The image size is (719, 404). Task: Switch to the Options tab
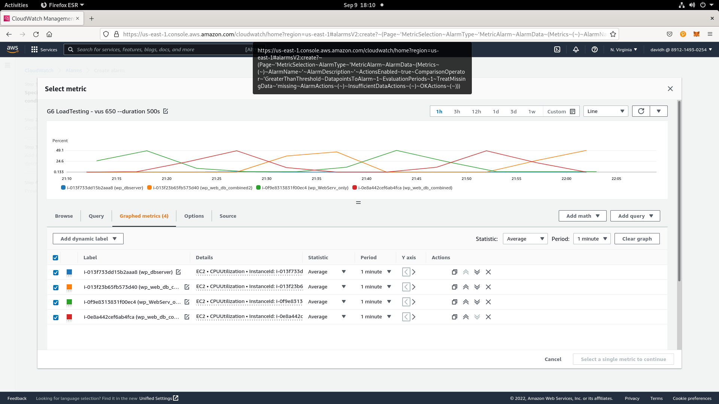194,216
